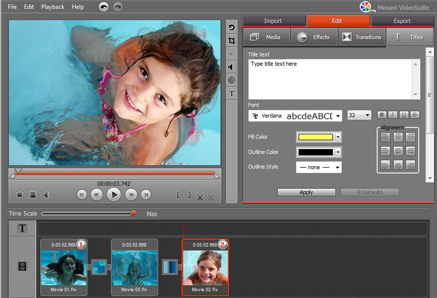Viewport: 437px width, 298px height.
Task: Open the File menu
Action: point(12,7)
